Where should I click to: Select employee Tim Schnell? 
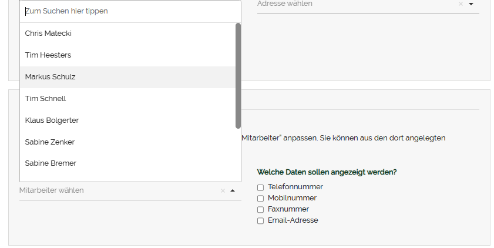coord(46,99)
